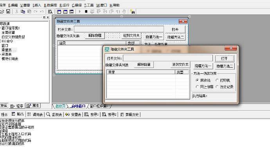Select 打开文件 edit box in design window
Viewport: 270px width, 148px height.
(119, 29)
